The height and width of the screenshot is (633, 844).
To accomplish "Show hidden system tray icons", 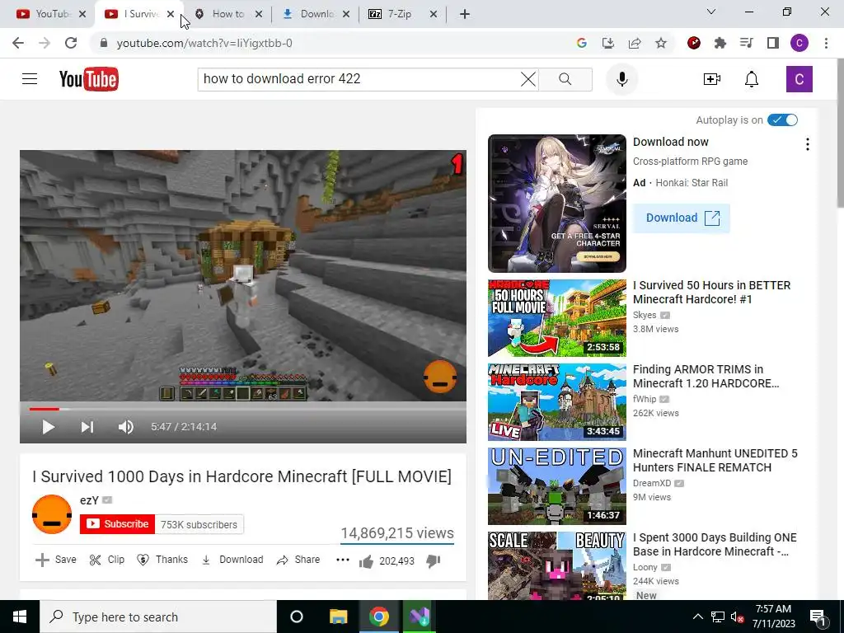I will point(697,617).
